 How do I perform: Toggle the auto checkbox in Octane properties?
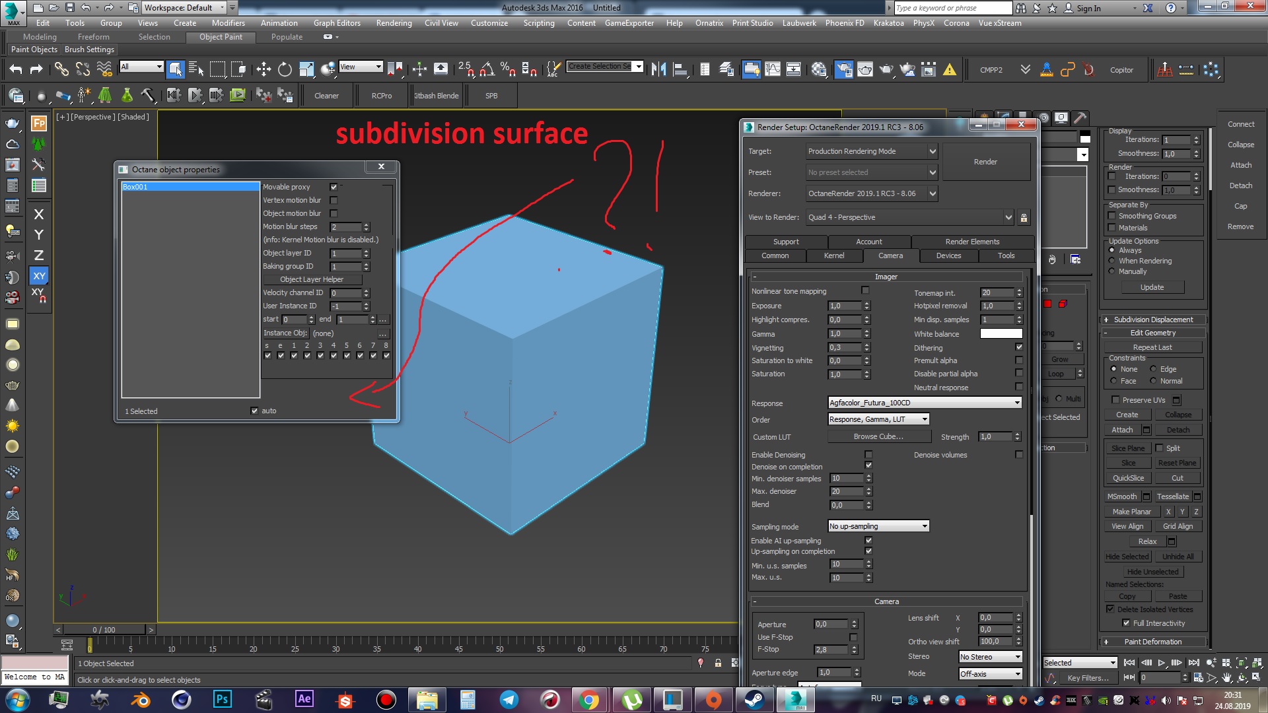click(254, 411)
